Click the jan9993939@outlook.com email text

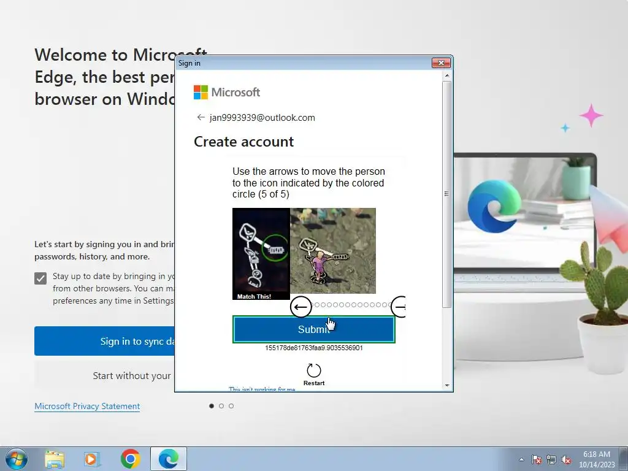tap(262, 118)
